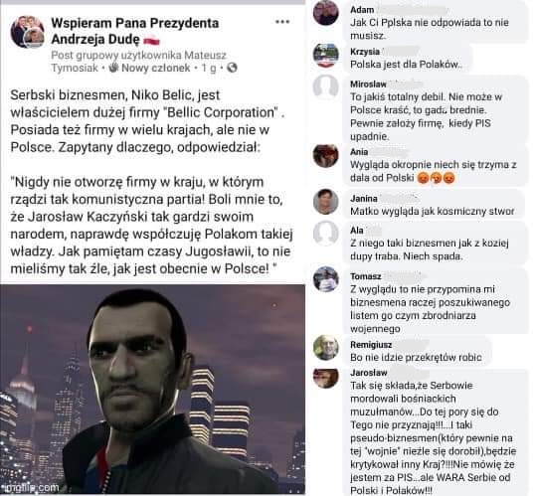Screen dimensions: 536x496
Task: Click commenter name Remigiusz
Action: pos(371,345)
